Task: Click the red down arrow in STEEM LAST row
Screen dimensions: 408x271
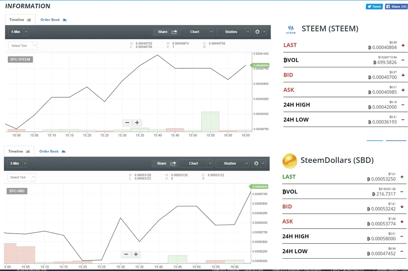Action: pos(403,45)
